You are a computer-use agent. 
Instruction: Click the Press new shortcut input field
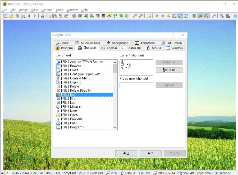[136, 85]
